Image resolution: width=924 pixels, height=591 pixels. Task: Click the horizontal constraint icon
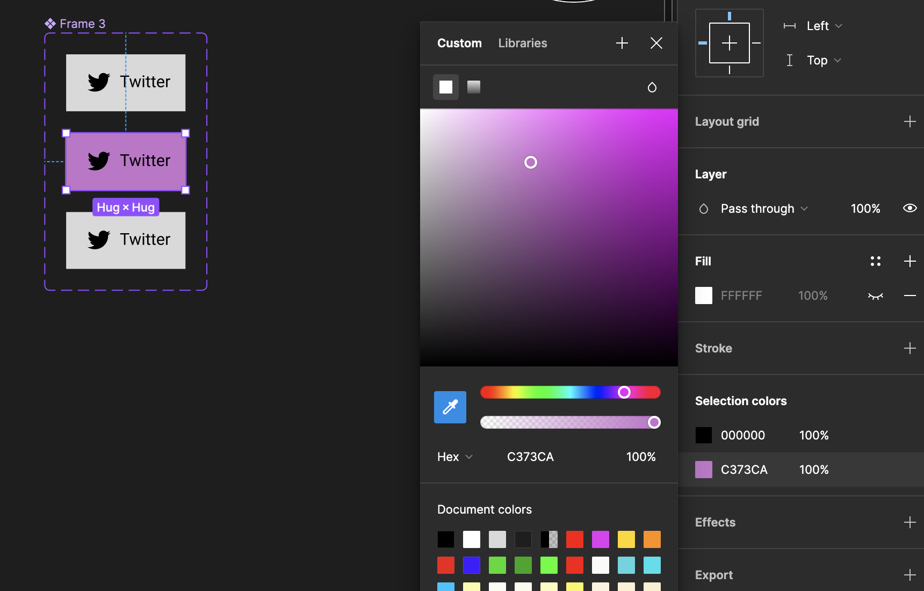790,26
